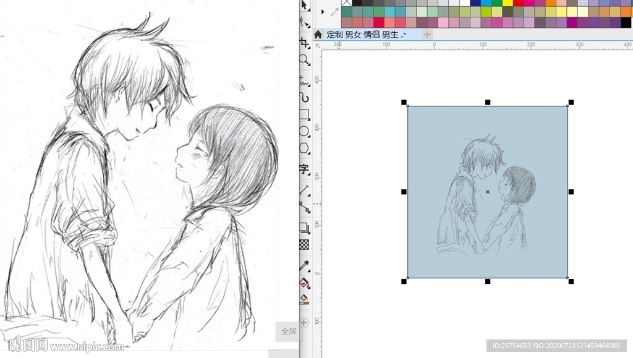Select the Polygon tool

point(304,148)
